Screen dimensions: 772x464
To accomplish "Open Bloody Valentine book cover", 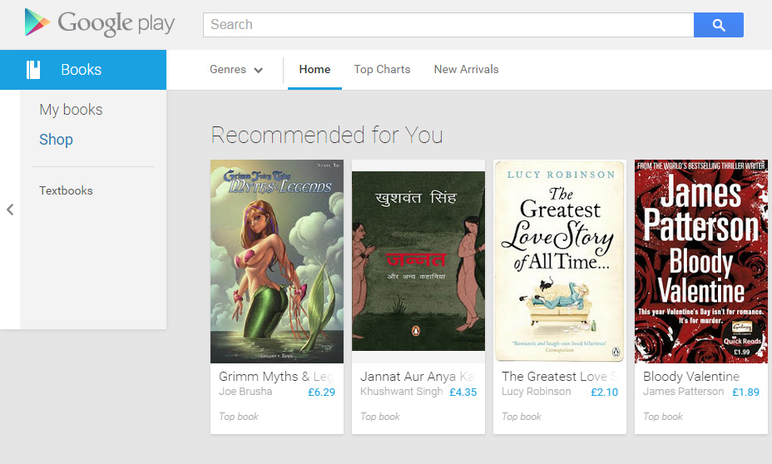I will coord(701,261).
